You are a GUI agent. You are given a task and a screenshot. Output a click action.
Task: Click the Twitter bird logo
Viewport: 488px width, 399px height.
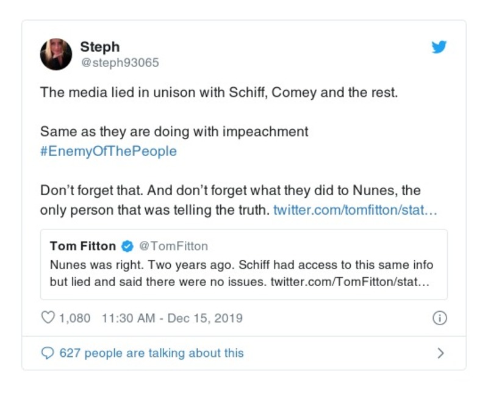coord(439,47)
